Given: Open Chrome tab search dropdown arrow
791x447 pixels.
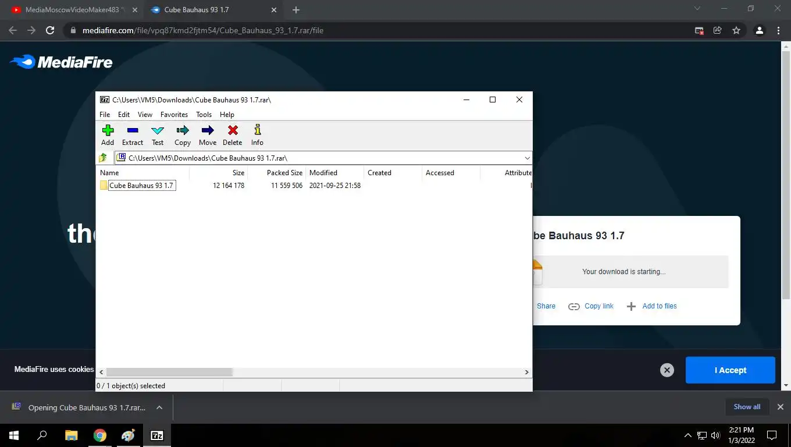Looking at the screenshot, I should pos(698,9).
